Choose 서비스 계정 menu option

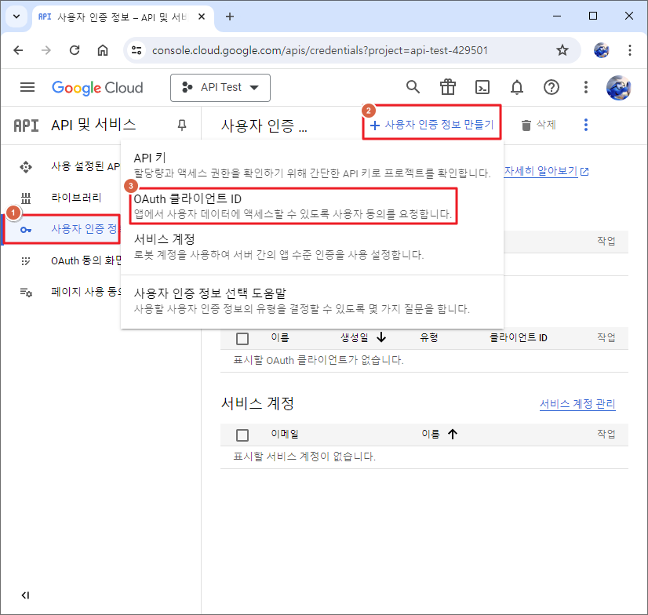coord(312,247)
